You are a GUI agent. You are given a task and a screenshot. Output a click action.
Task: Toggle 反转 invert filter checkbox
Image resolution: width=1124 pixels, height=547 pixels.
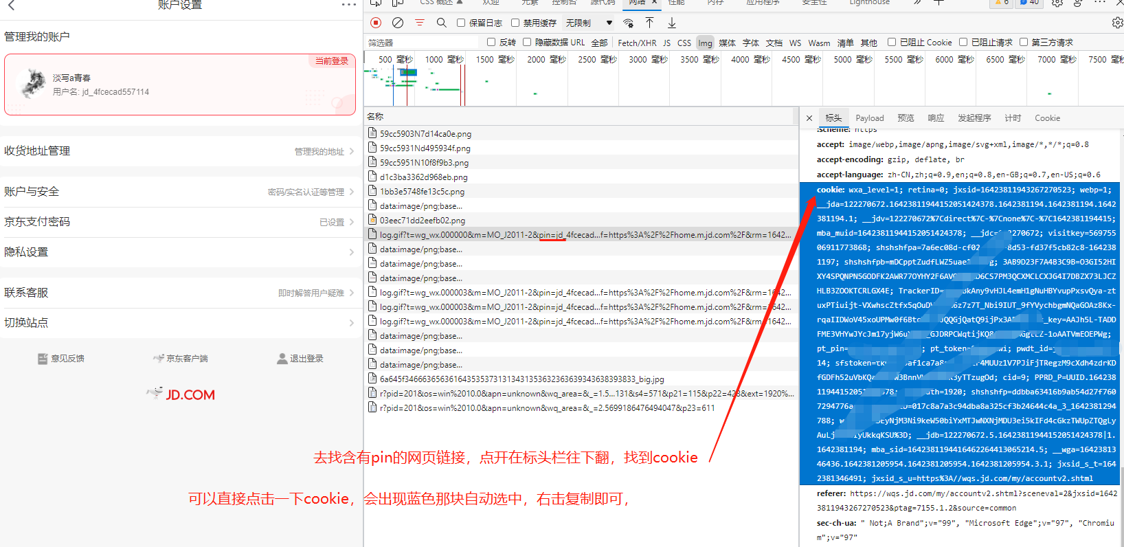(491, 42)
